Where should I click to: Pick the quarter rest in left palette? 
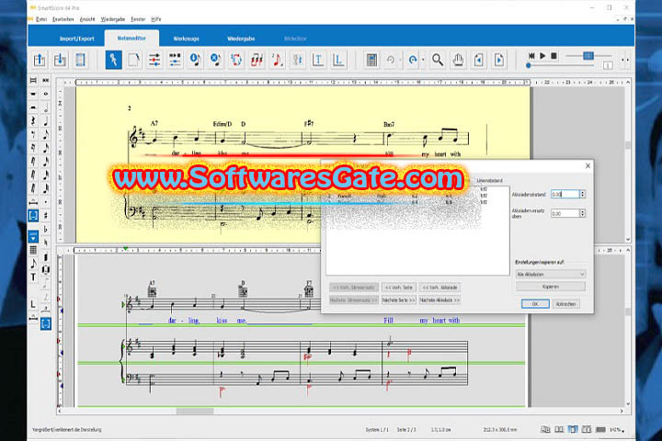point(33,121)
